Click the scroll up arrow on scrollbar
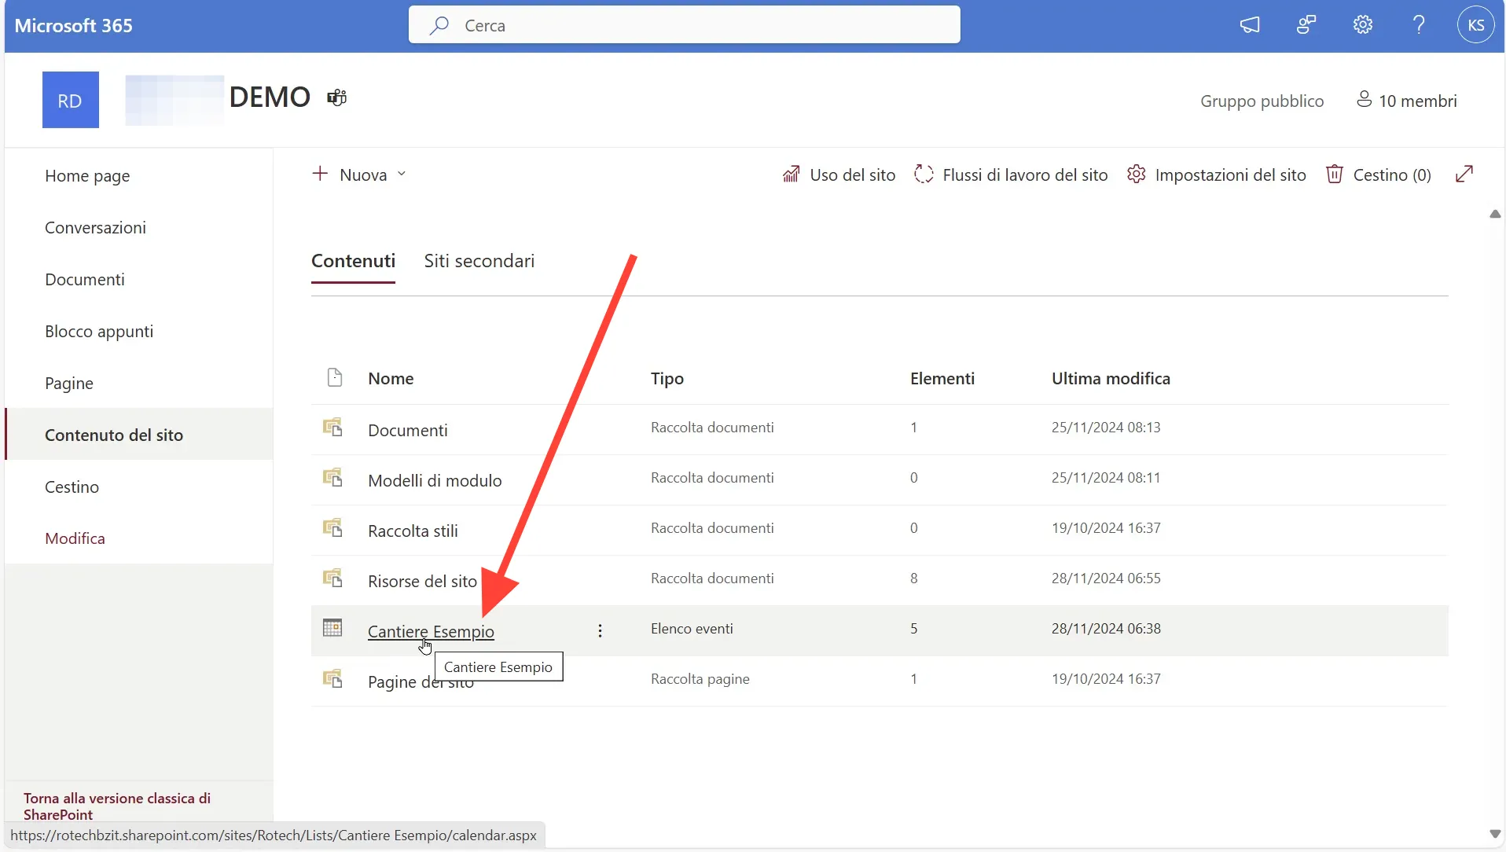Viewport: 1506px width, 852px height. point(1495,214)
